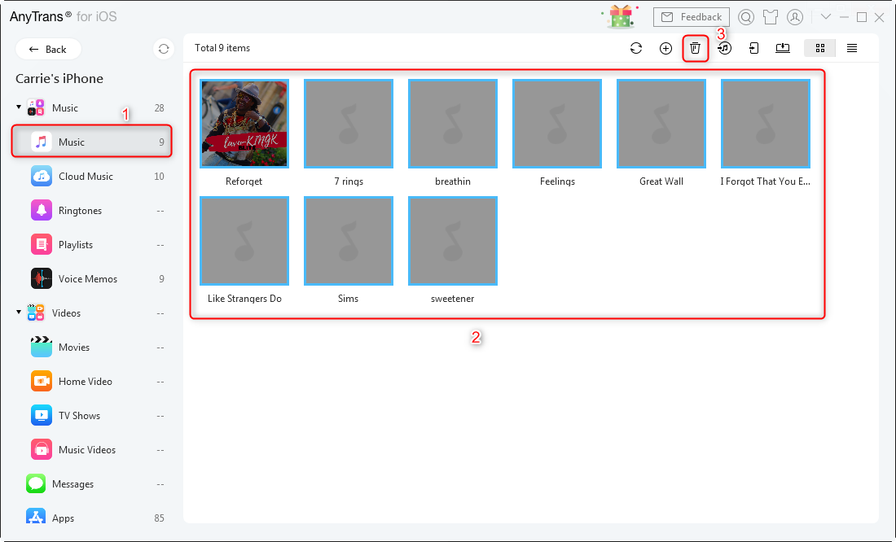Open Playlists in sidebar

pos(91,244)
